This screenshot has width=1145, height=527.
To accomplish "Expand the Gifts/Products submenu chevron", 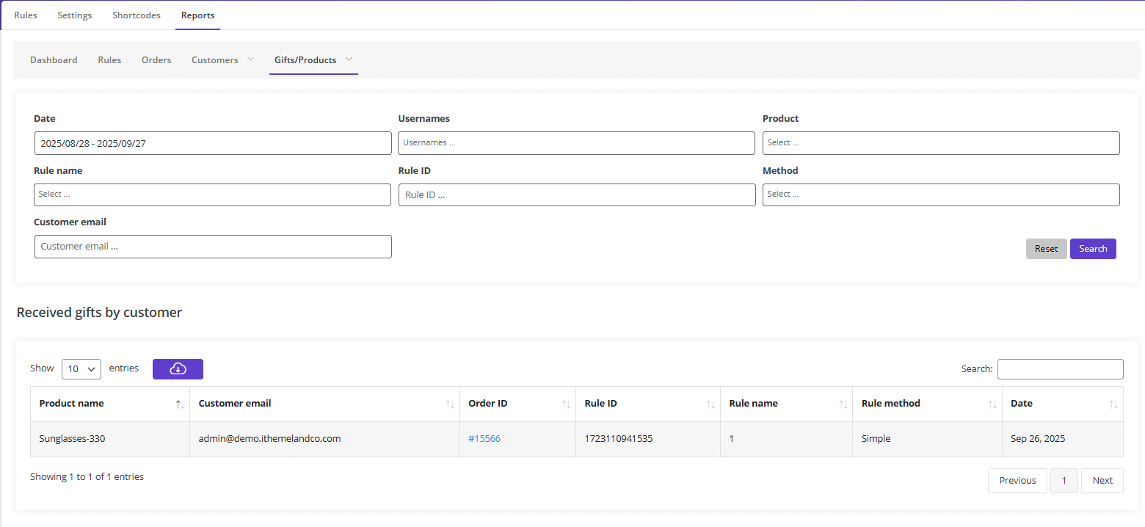I will pos(349,59).
